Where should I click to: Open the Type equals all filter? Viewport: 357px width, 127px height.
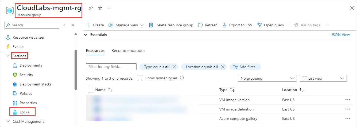(157, 67)
